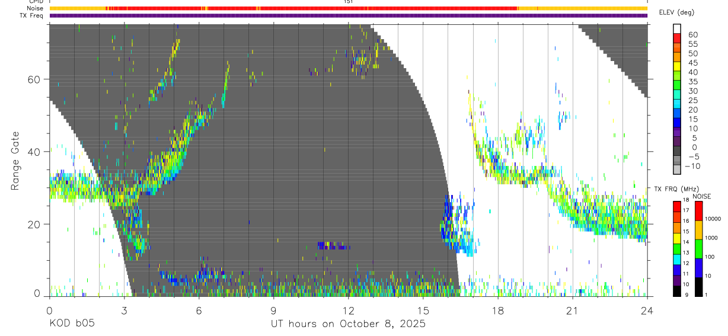Viewport: 728px width, 336px height.
Task: Click the UT hours on October 8, 2025 title
Action: (x=348, y=324)
